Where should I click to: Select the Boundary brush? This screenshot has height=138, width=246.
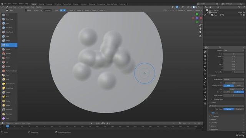coord(9,114)
